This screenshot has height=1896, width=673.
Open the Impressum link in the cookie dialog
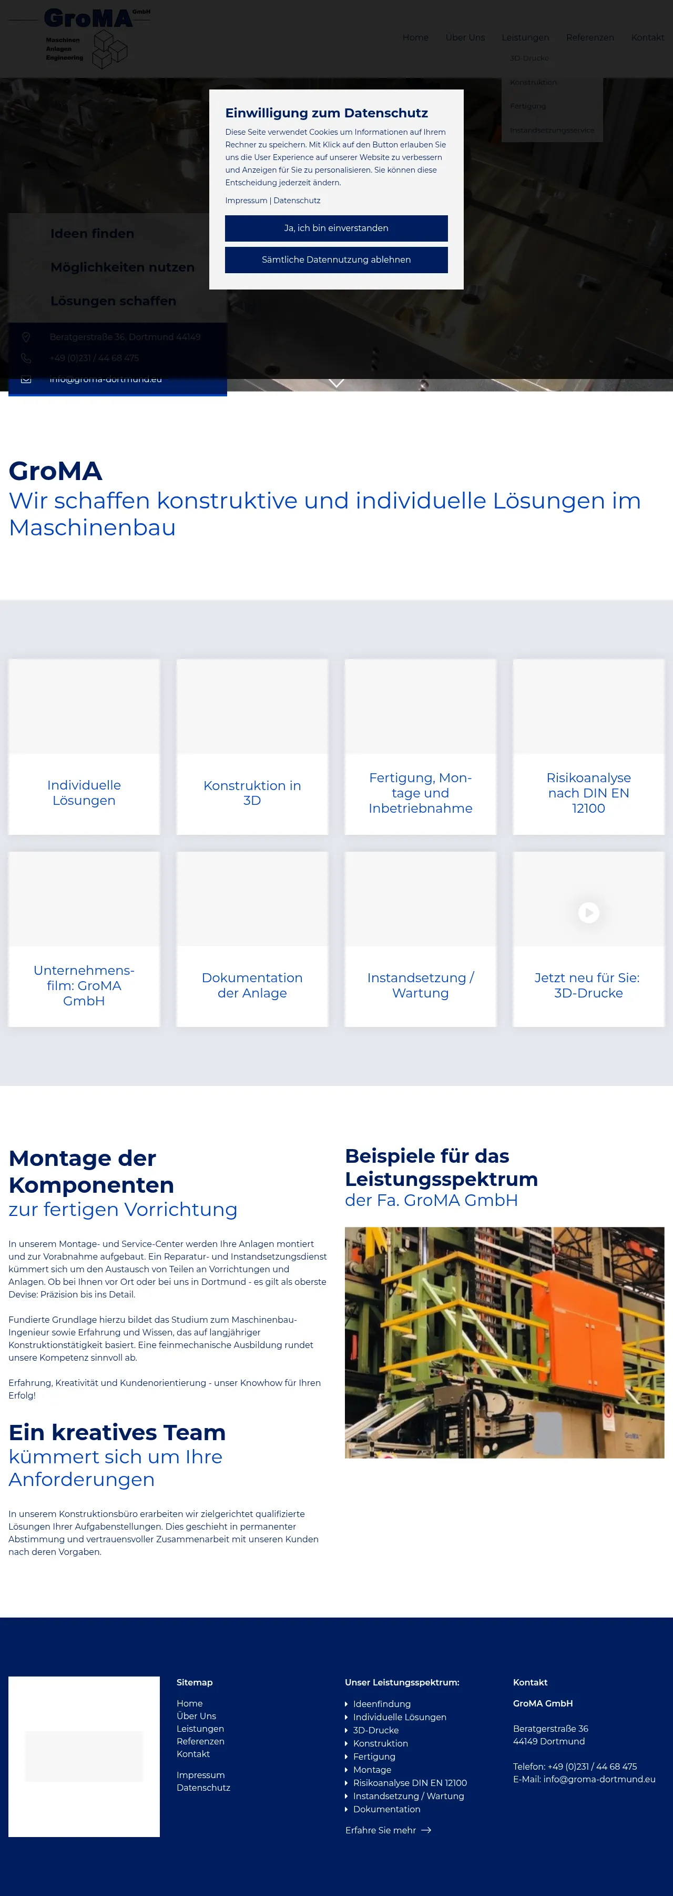click(x=246, y=200)
